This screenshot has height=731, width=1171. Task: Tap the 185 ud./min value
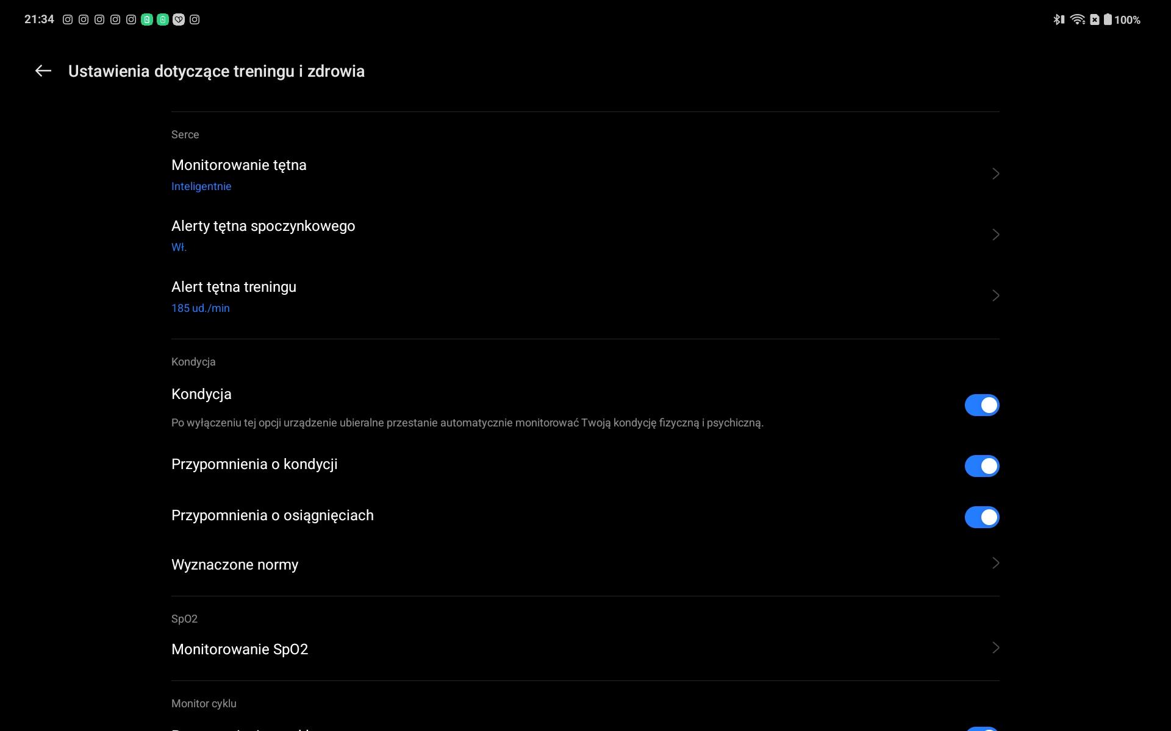[x=201, y=308]
